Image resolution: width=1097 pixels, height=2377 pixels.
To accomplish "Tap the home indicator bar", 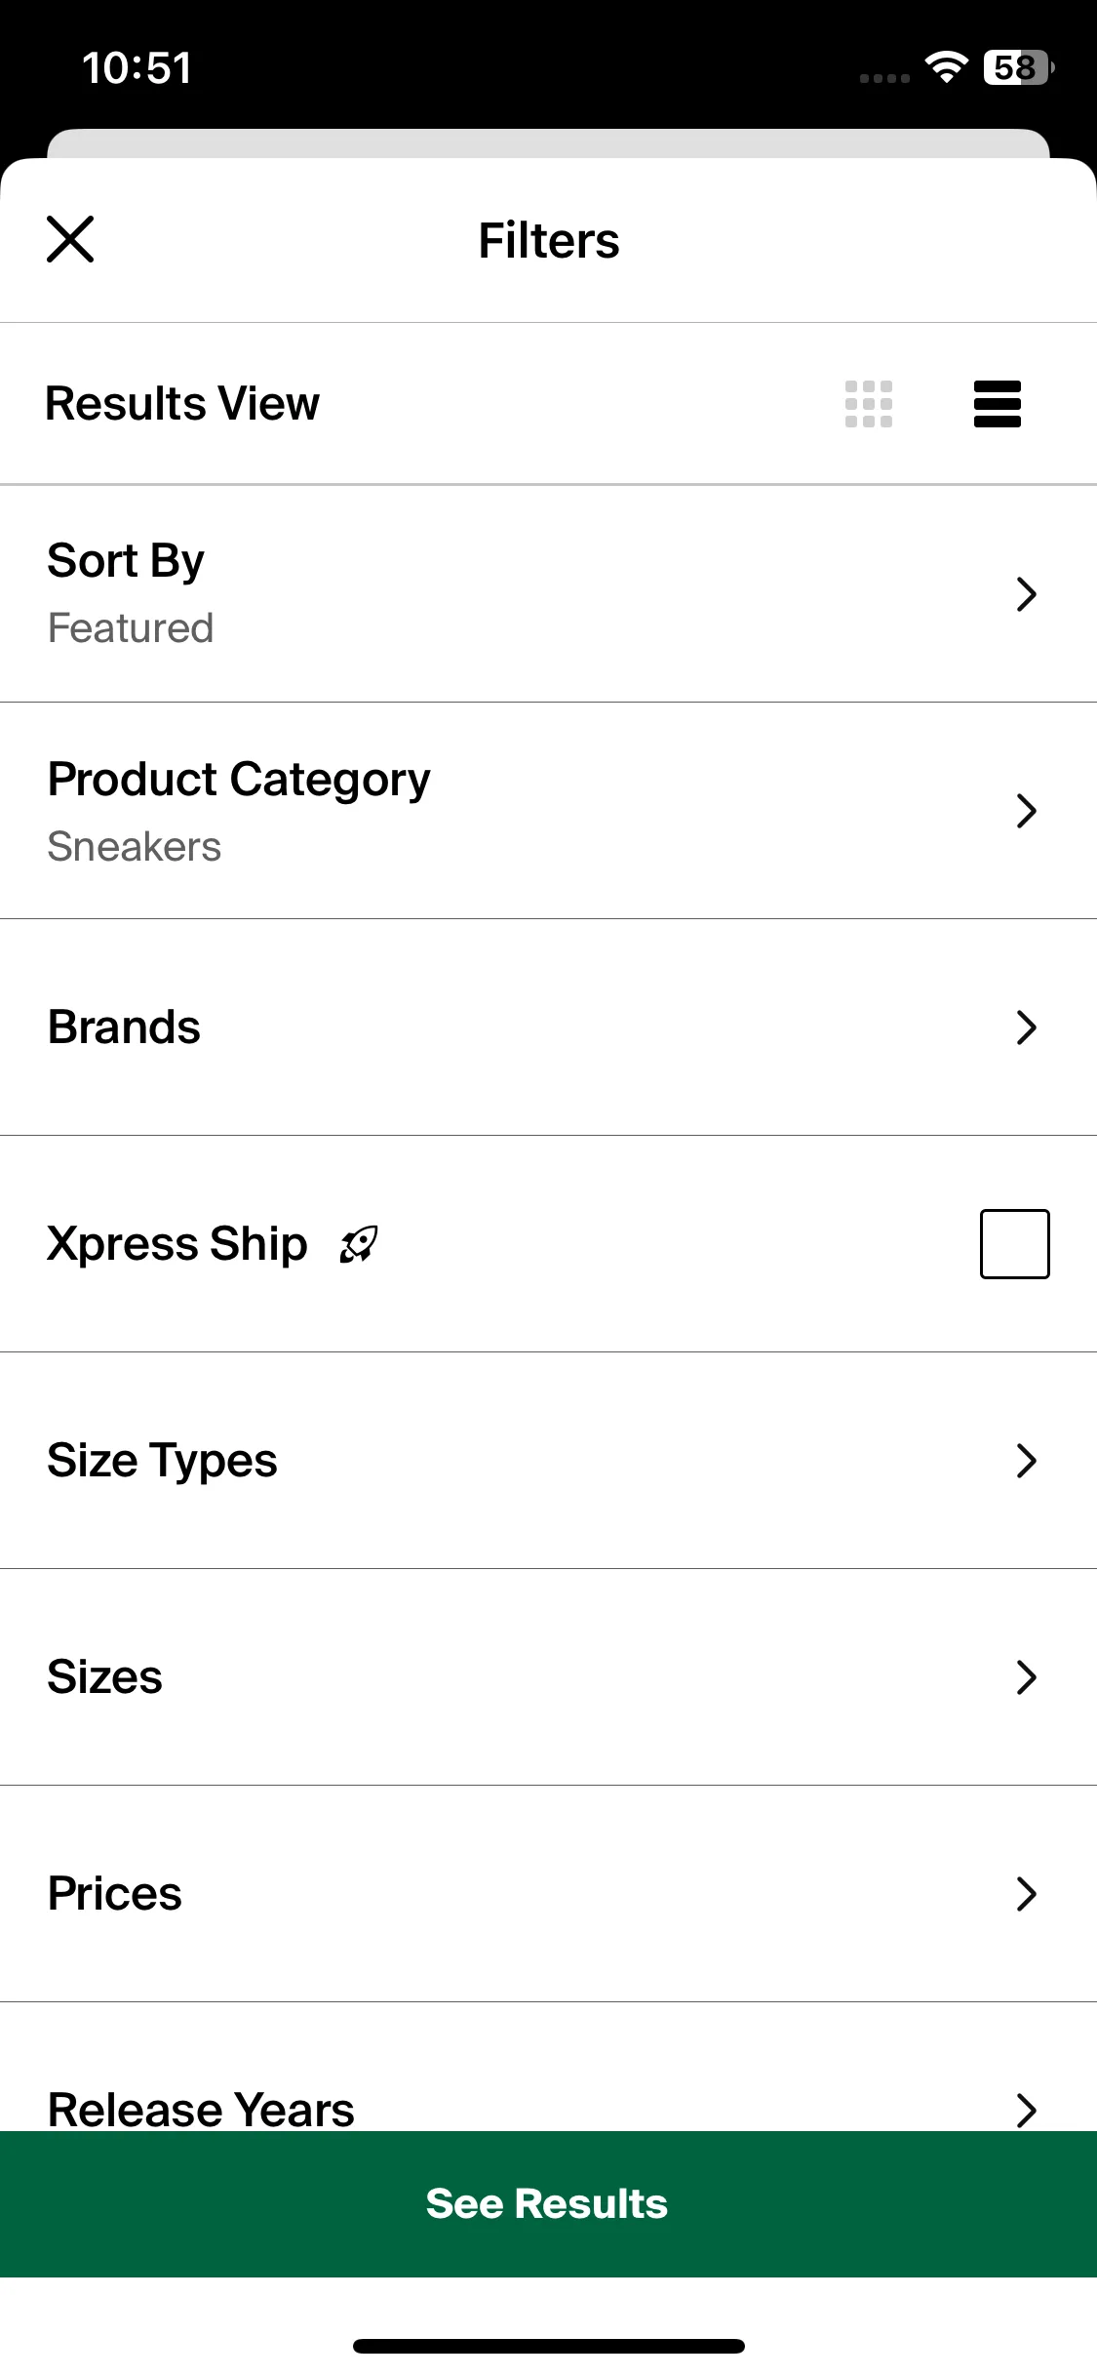I will coord(548,2346).
